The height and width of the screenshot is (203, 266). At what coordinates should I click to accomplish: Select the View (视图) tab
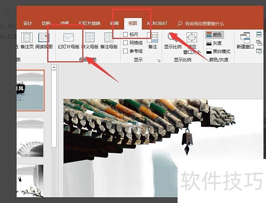coord(133,23)
